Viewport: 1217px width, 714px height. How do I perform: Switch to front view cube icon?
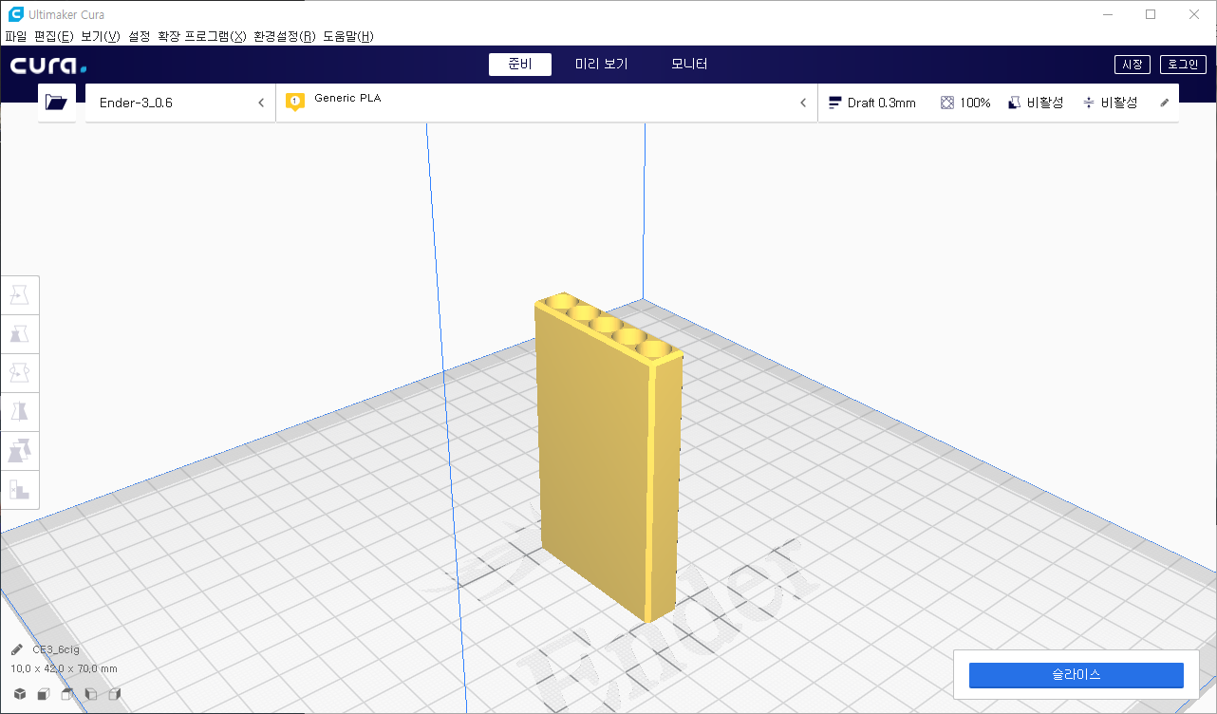pos(43,694)
